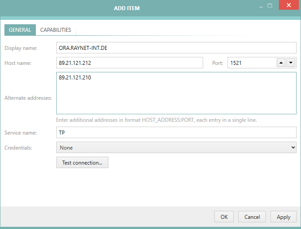Maximize the Add Item window
This screenshot has height=229, width=301.
pyautogui.click(x=270, y=6)
